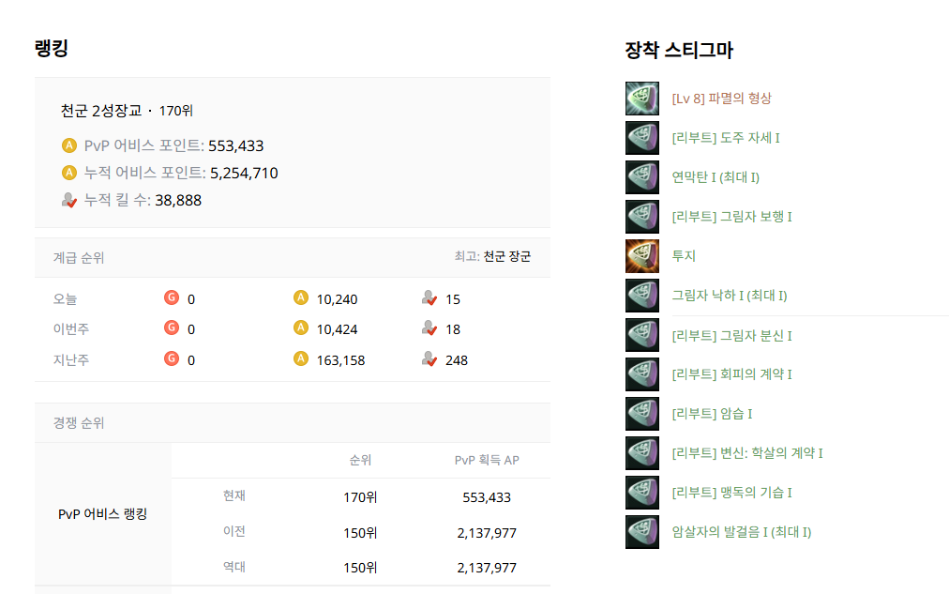Click the 계급 순위 section header
The height and width of the screenshot is (594, 949).
pos(79,257)
